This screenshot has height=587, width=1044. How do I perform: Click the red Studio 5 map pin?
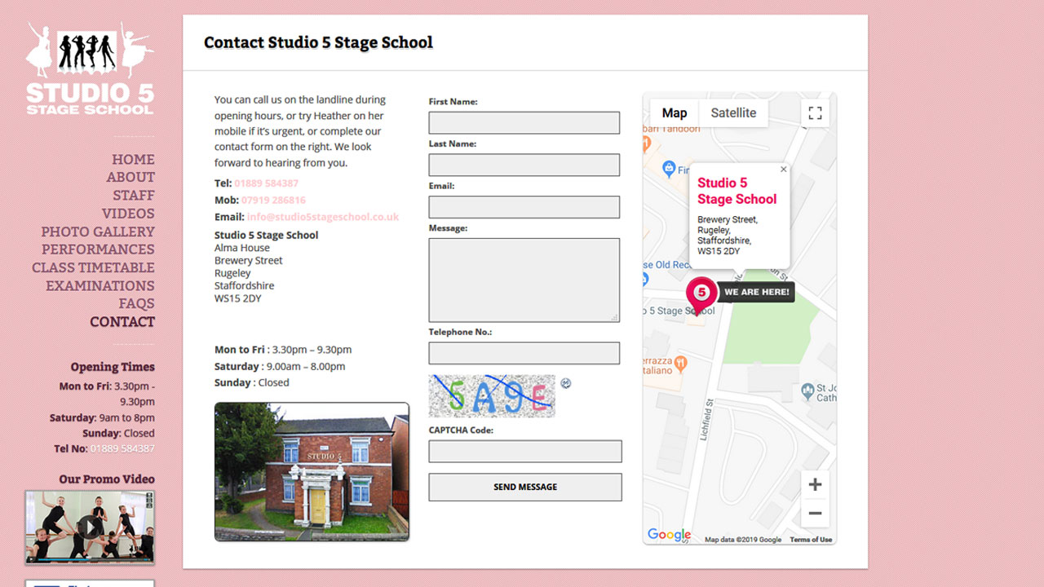pos(701,295)
